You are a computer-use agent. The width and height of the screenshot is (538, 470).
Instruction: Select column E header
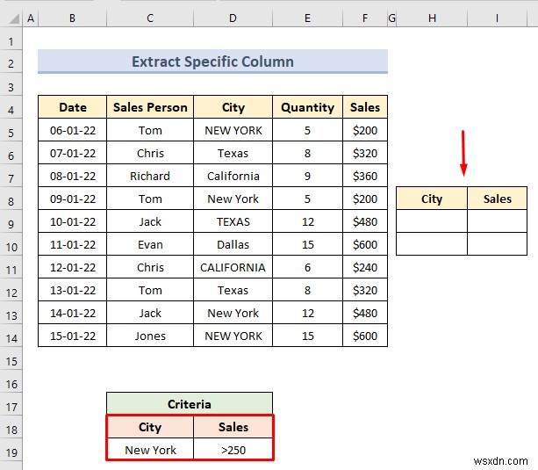point(307,18)
